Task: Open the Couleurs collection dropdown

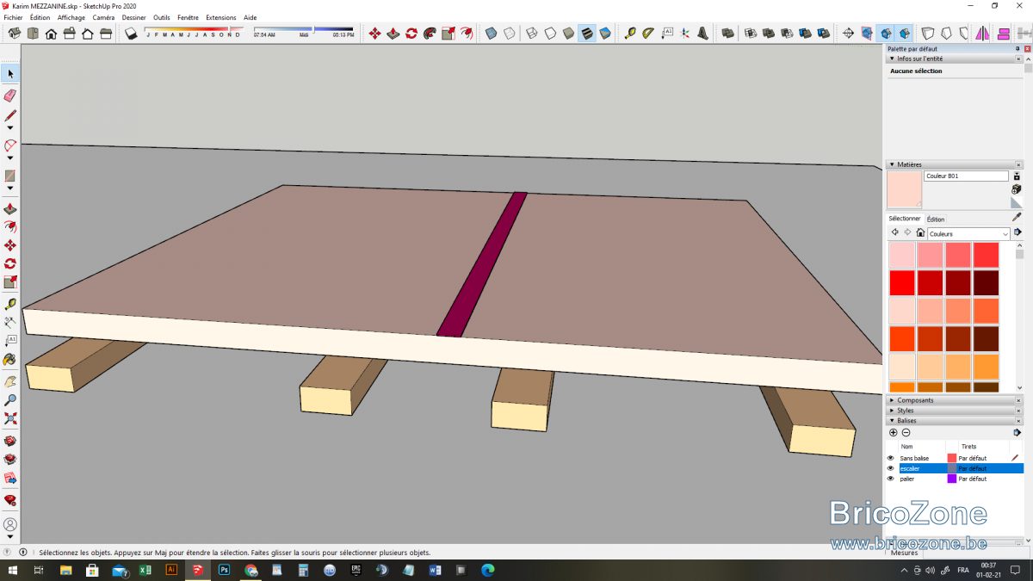Action: [968, 233]
